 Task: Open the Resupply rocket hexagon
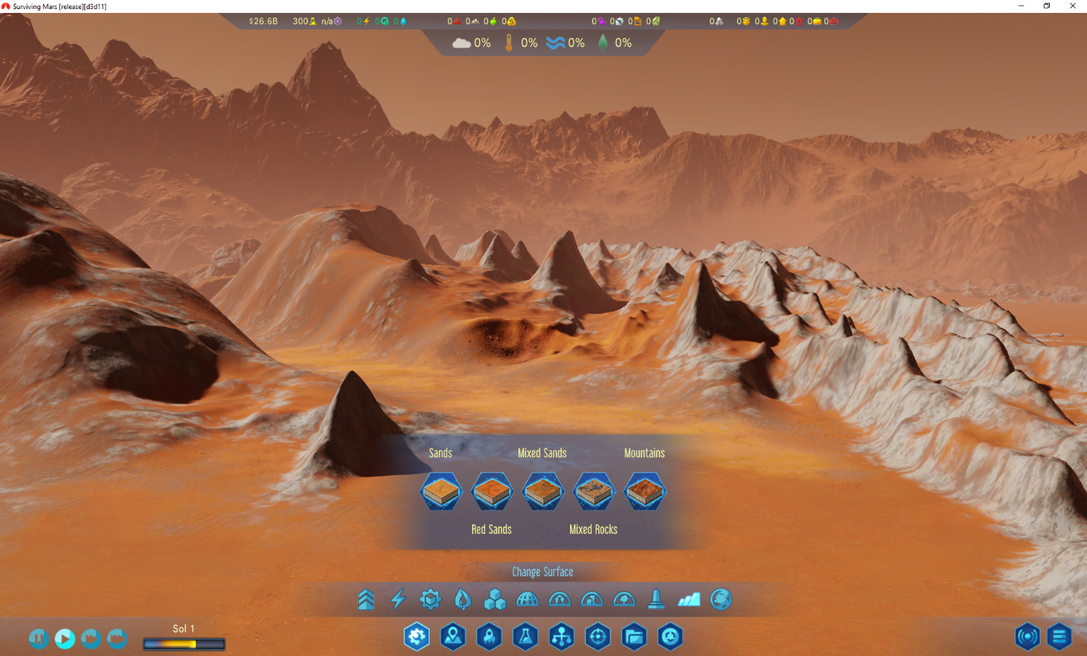[x=490, y=636]
